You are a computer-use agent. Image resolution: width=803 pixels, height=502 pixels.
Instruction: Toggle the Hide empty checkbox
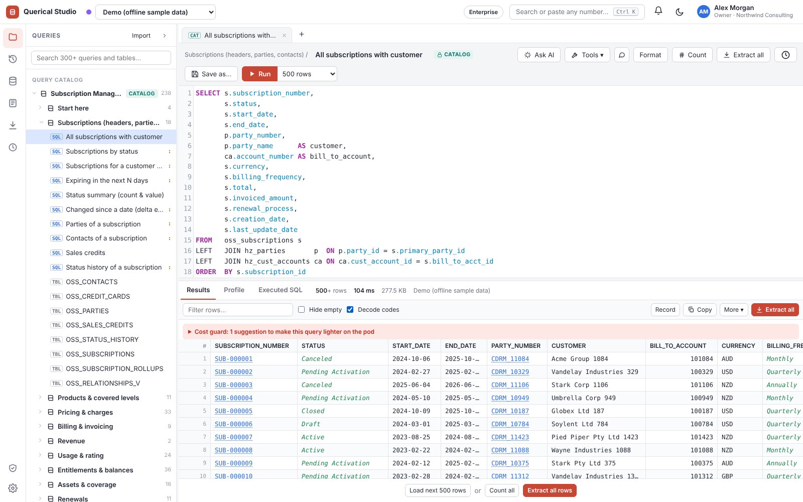click(x=301, y=310)
